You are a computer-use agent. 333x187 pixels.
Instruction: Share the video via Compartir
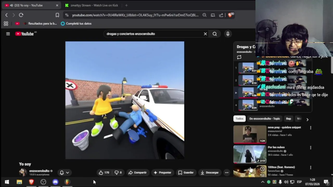click(137, 172)
